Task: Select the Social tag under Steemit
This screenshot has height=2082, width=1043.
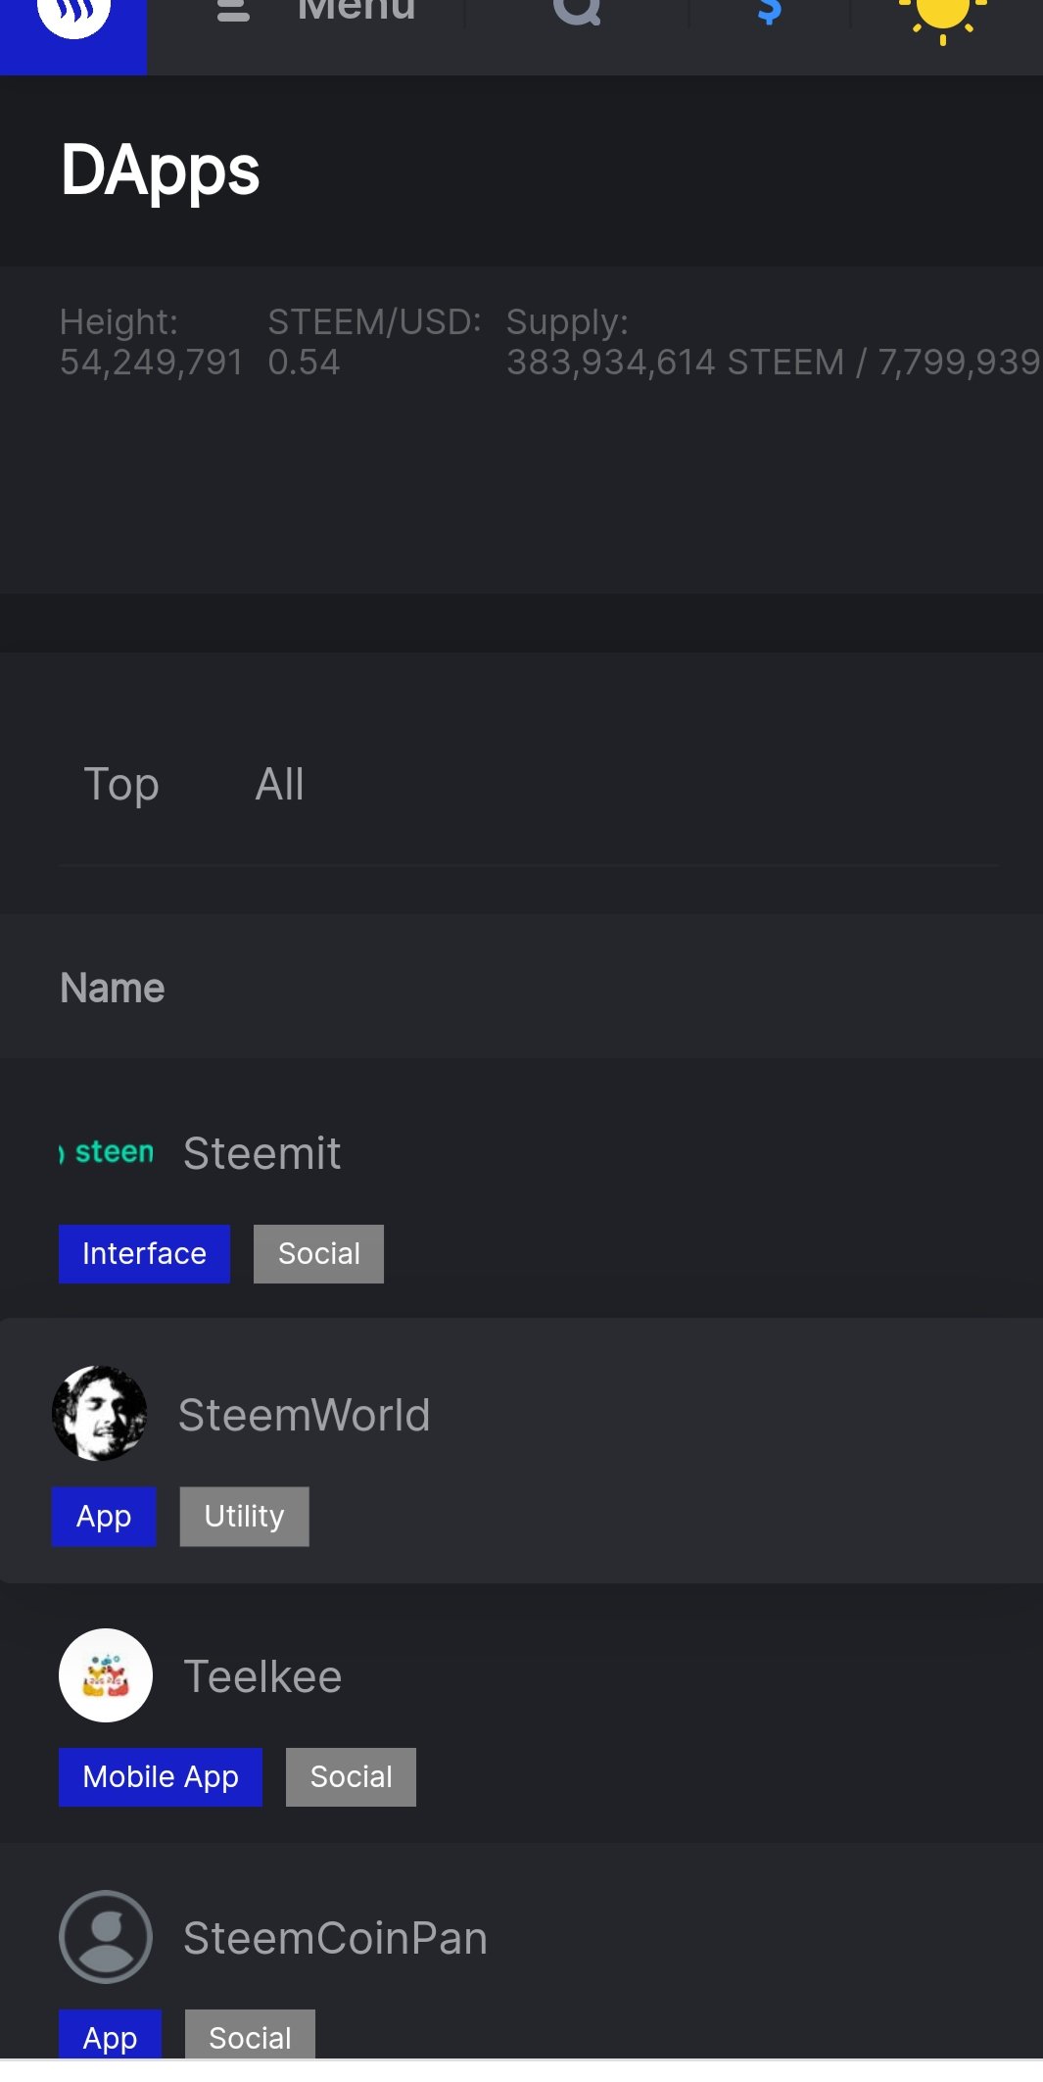Action: coord(318,1253)
